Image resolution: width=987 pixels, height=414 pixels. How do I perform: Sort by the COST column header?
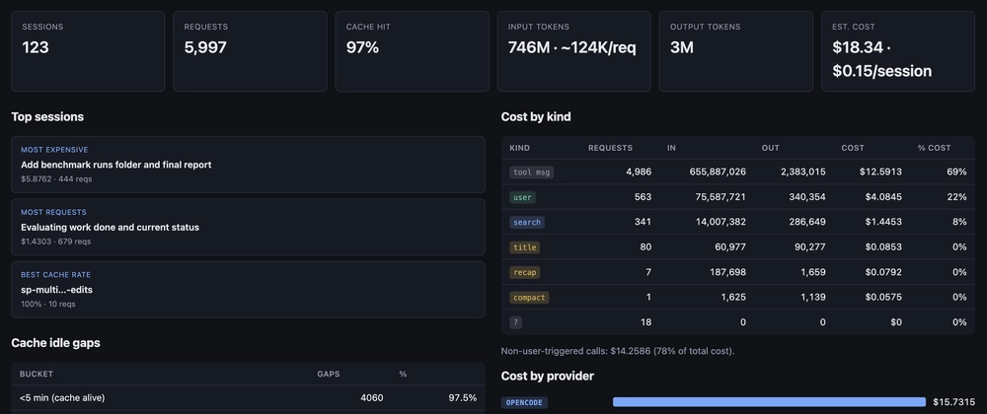coord(853,148)
